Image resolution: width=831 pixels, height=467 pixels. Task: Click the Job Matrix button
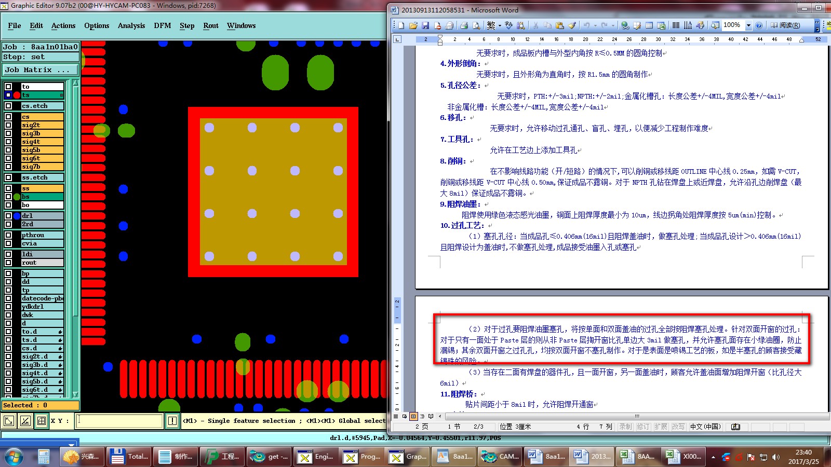click(x=41, y=70)
